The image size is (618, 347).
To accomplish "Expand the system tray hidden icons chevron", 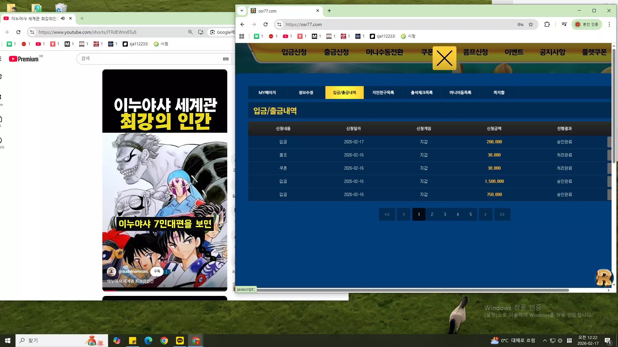I will [x=545, y=341].
